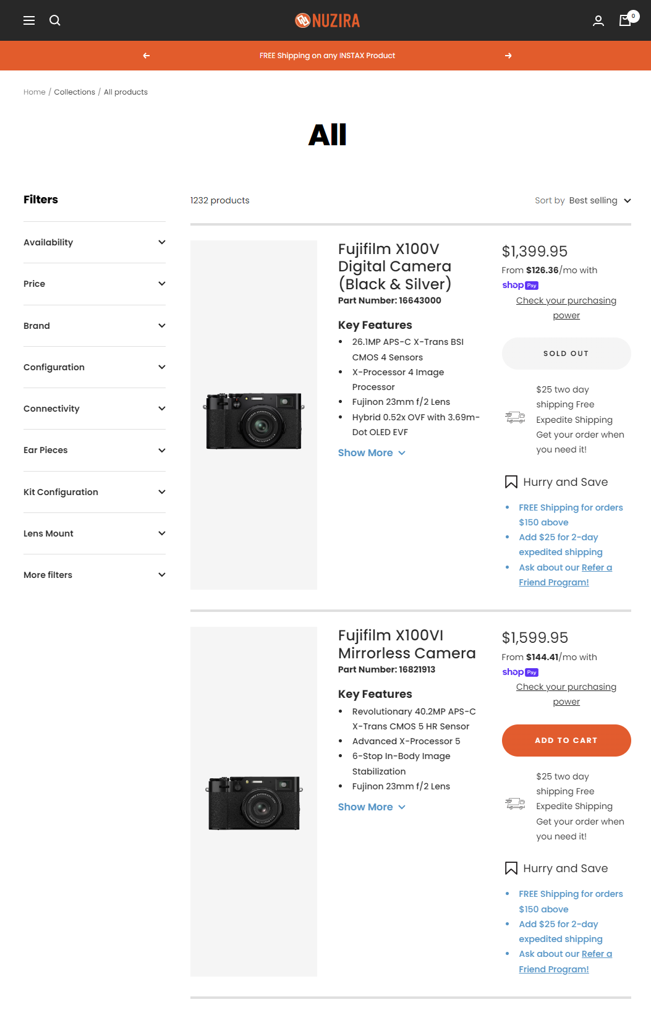651x1010 pixels.
Task: Open the search magnifier icon
Action: [55, 20]
